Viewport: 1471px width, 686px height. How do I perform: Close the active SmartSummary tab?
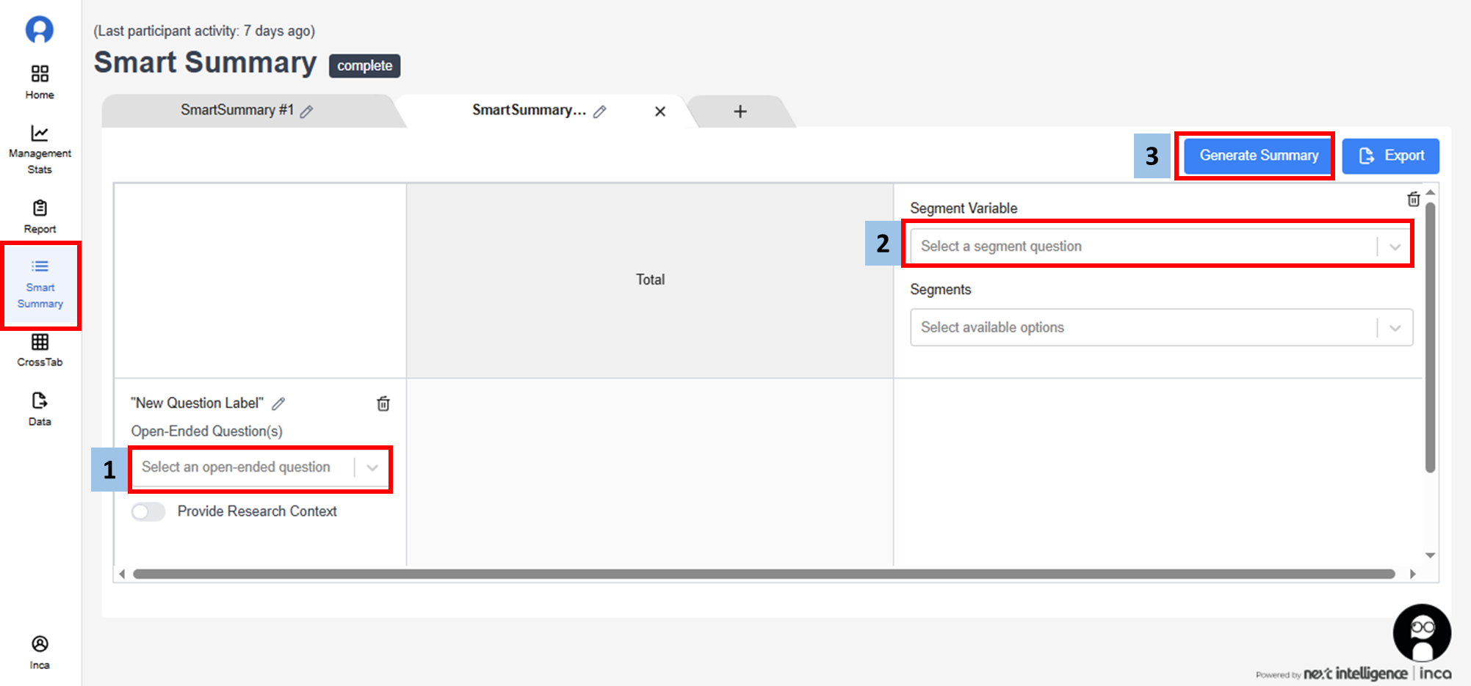pyautogui.click(x=660, y=112)
